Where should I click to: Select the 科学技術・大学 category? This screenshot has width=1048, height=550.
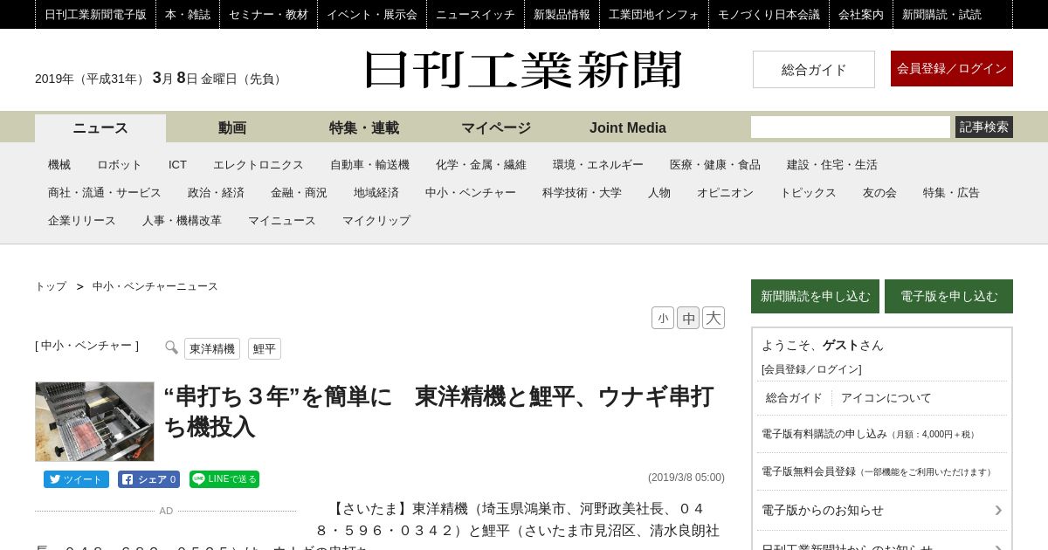click(582, 192)
